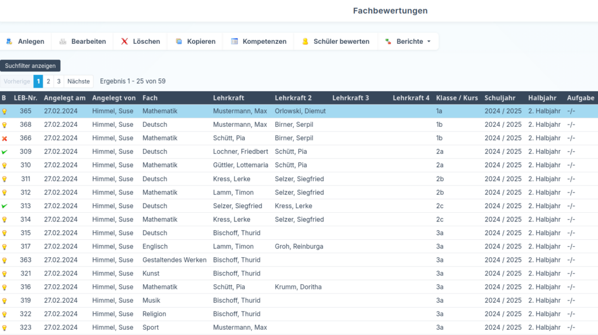Click the Klasse / Kurs column header
The image size is (598, 335).
pos(457,98)
